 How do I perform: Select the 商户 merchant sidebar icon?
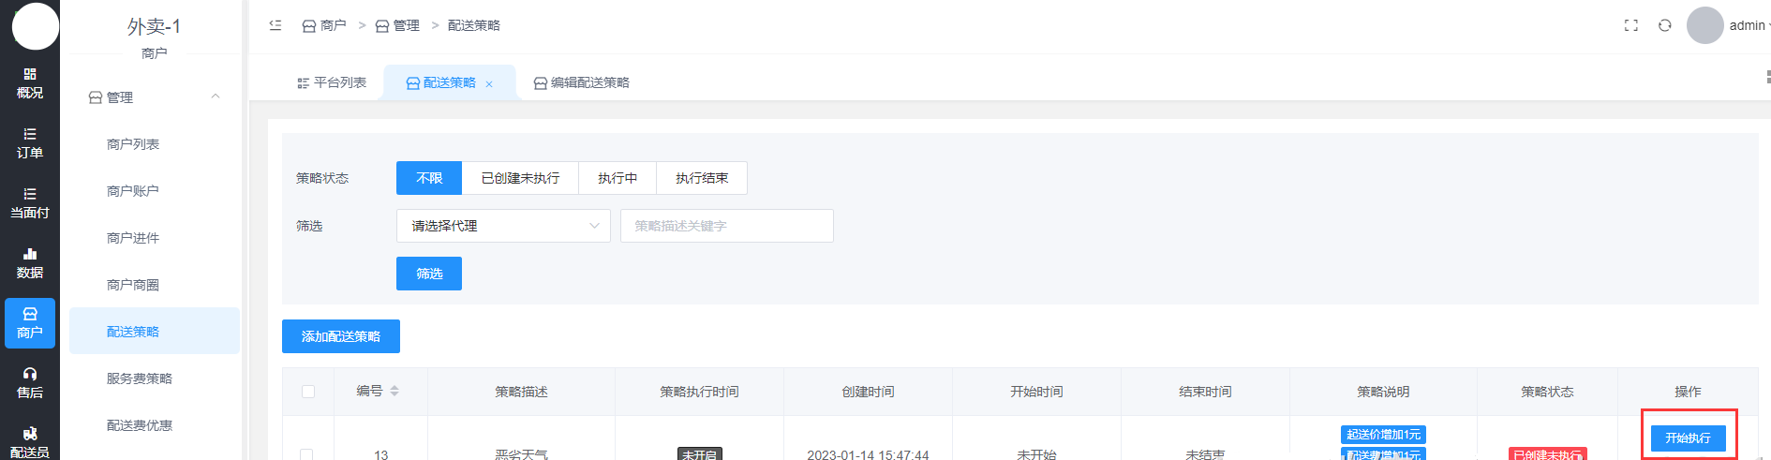30,323
